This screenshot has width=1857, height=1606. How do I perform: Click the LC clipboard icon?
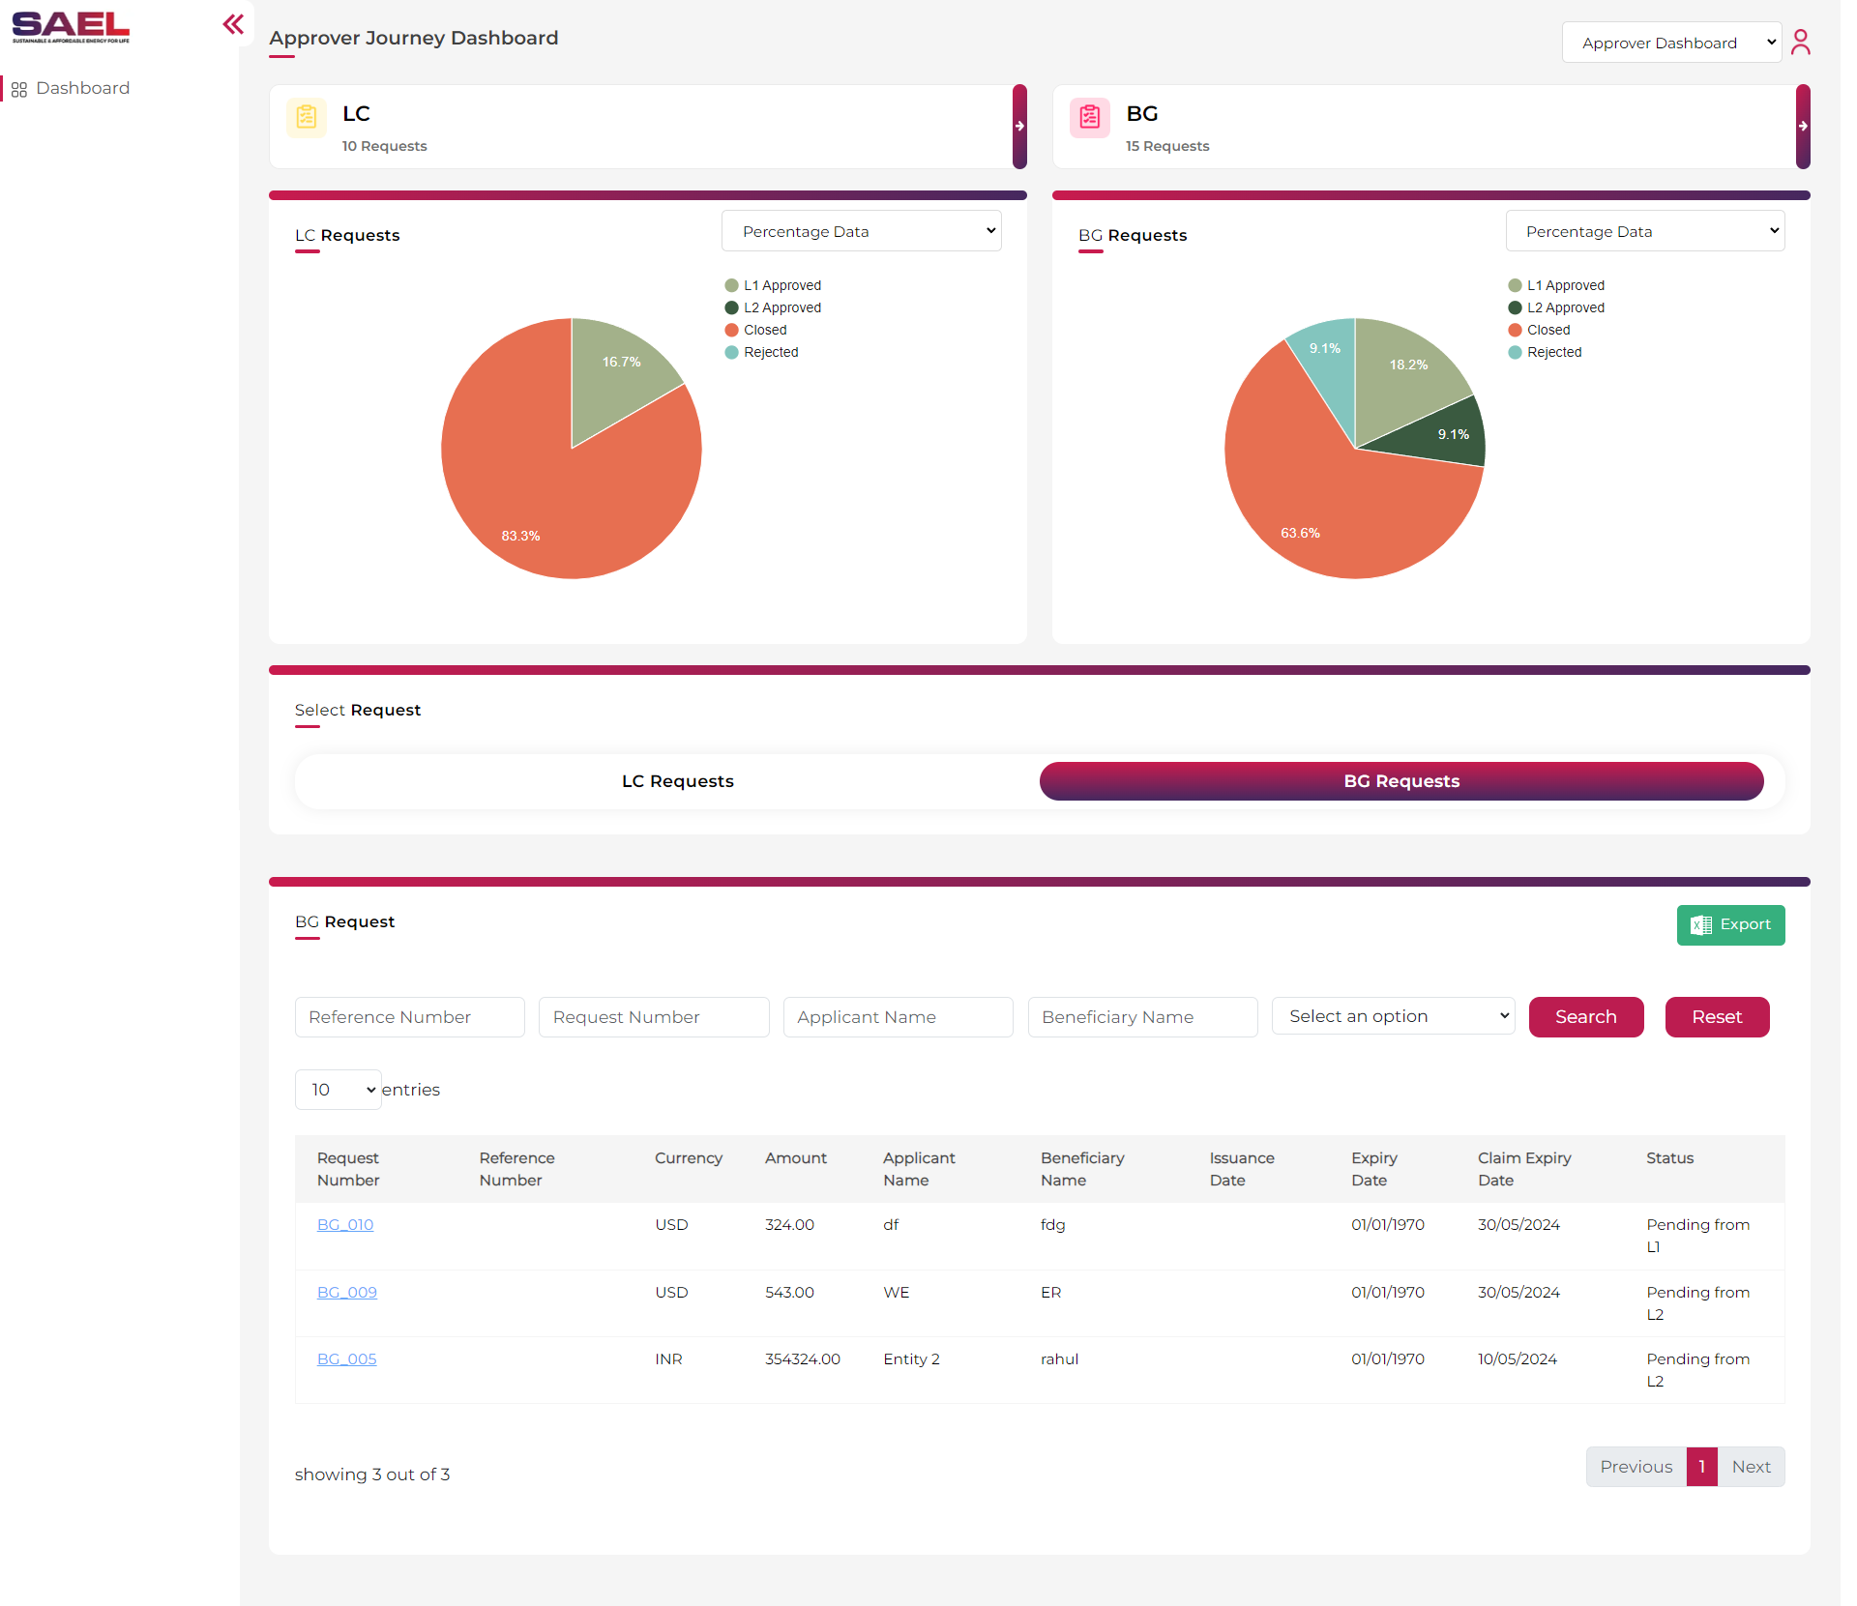pos(307,118)
